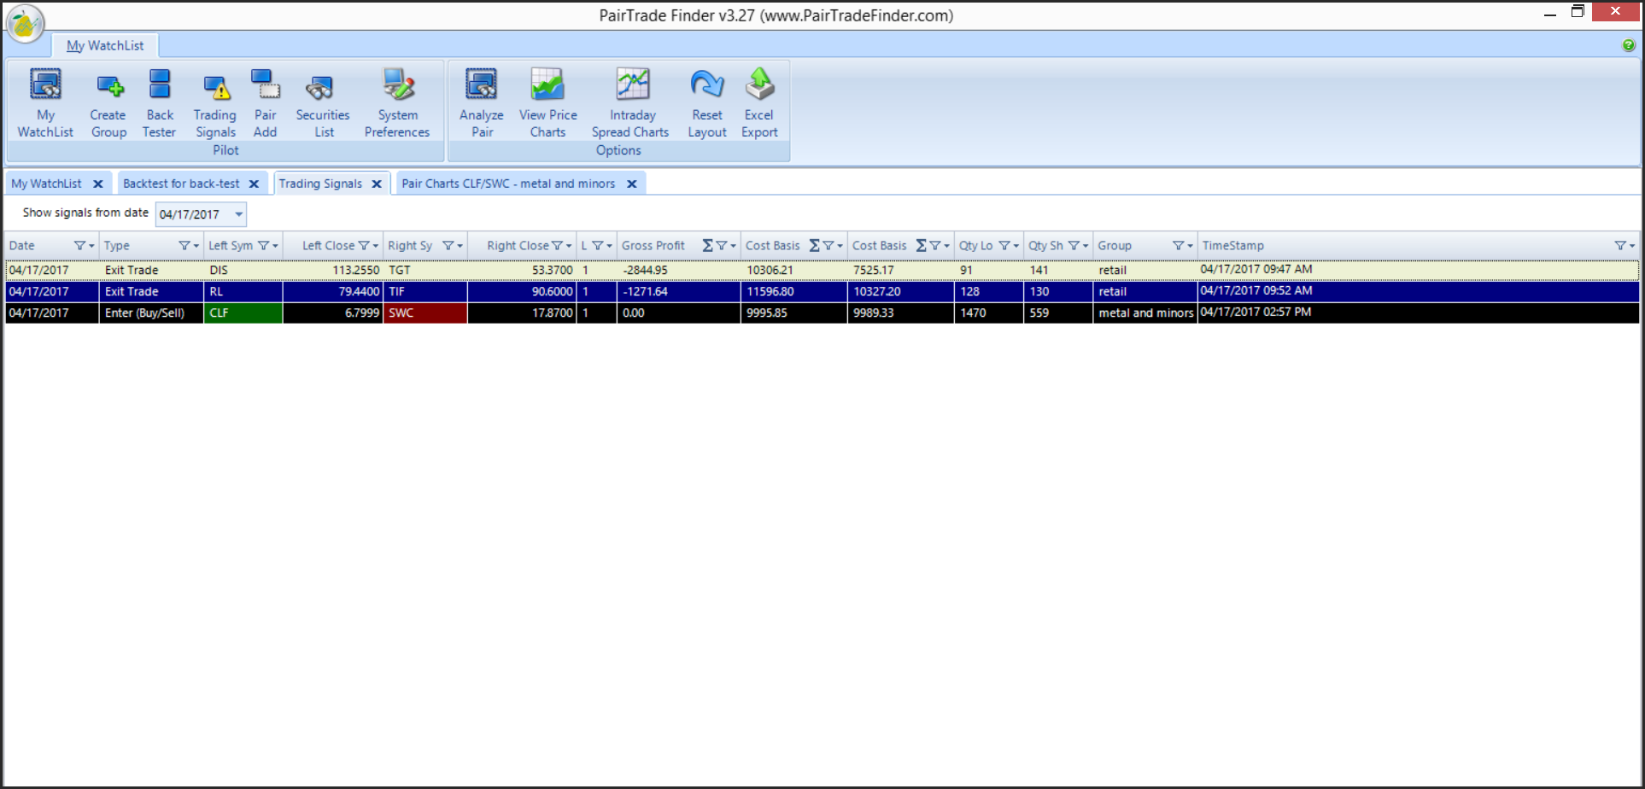Launch Analyze Pair tool
The width and height of the screenshot is (1645, 789).
point(482,102)
